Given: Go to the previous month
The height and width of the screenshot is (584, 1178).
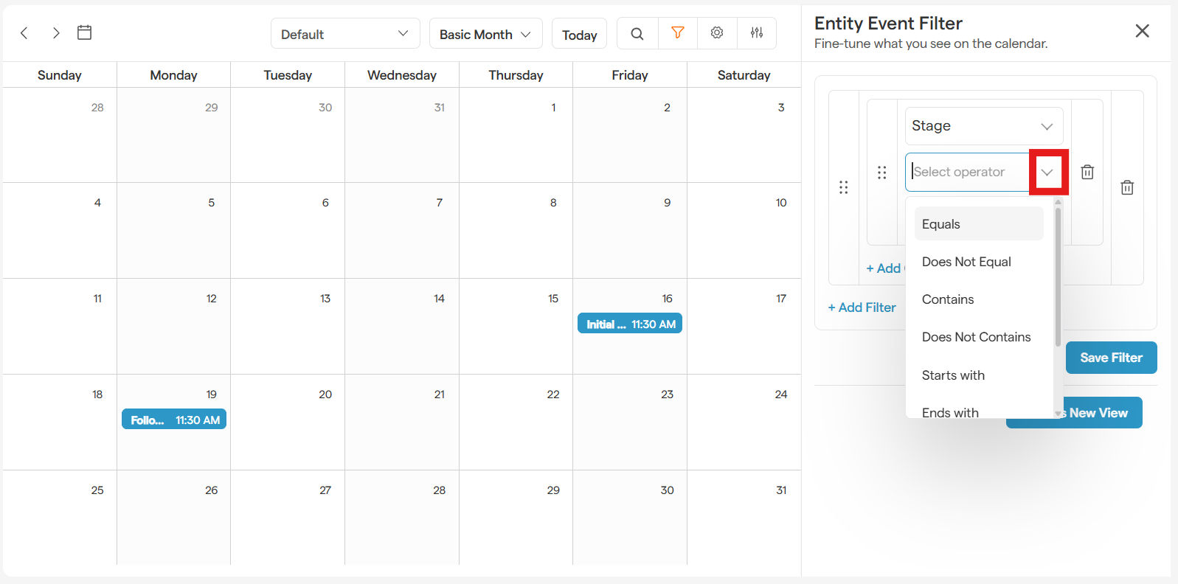Looking at the screenshot, I should tap(24, 33).
